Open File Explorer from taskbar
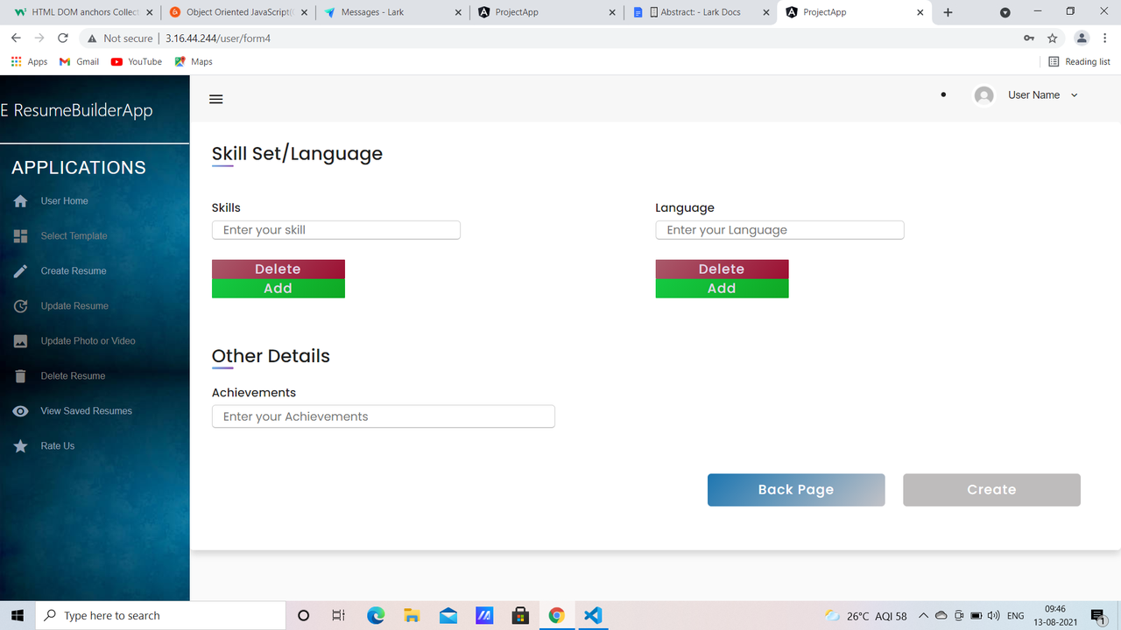The image size is (1121, 630). [412, 615]
